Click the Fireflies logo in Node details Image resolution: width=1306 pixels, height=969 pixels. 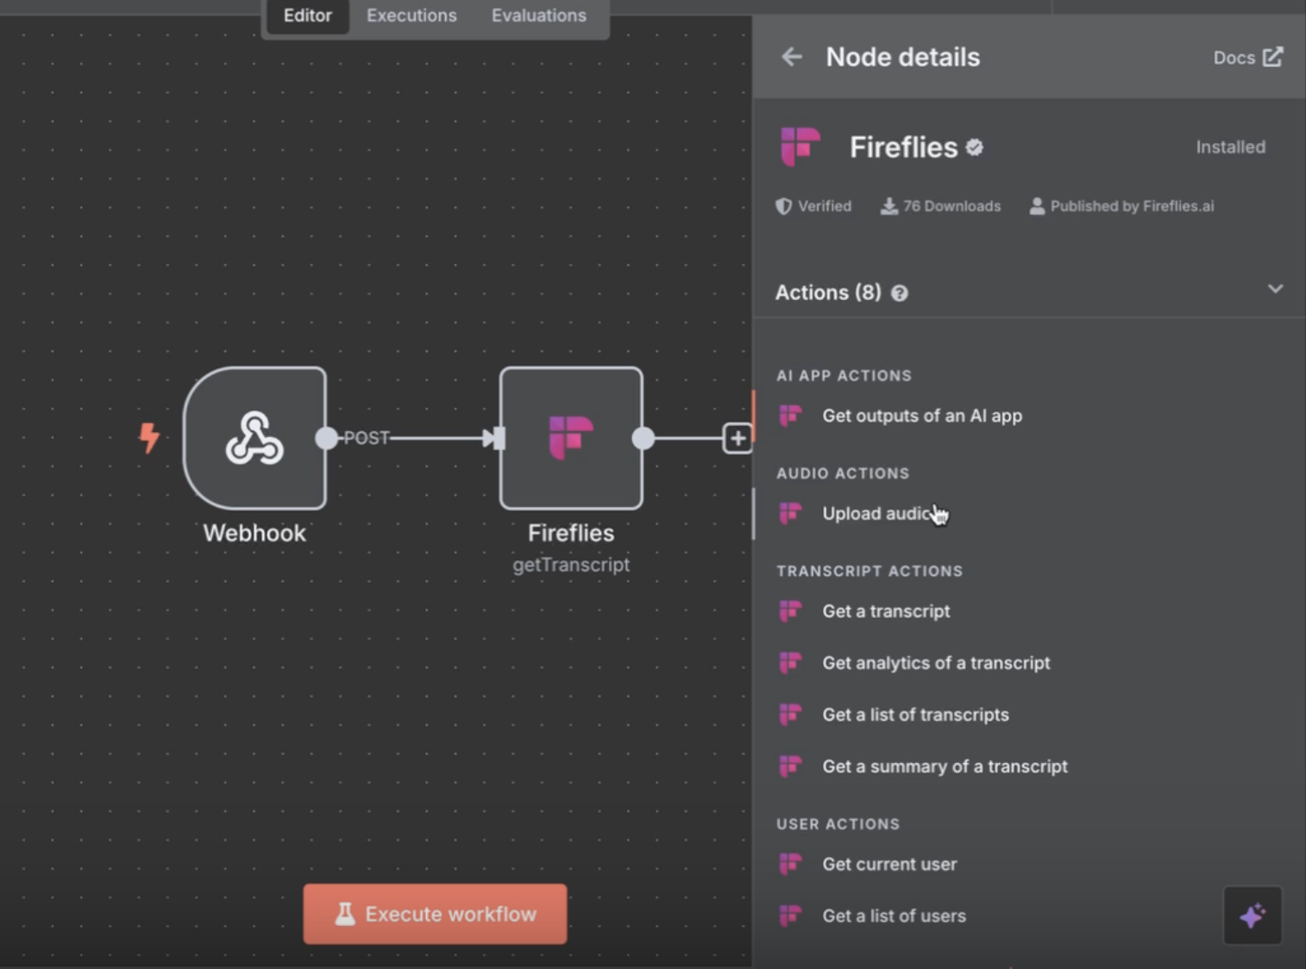pos(800,147)
